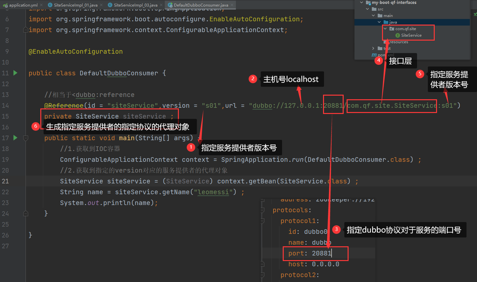This screenshot has height=282, width=477.
Task: Click the src folder icon
Action: click(374, 9)
